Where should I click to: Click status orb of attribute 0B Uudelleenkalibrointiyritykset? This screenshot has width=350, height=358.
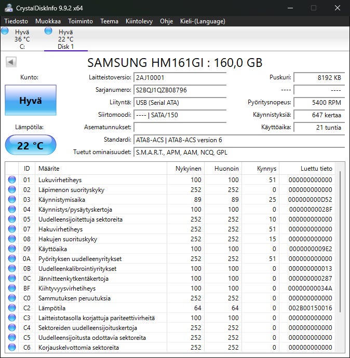[12, 269]
